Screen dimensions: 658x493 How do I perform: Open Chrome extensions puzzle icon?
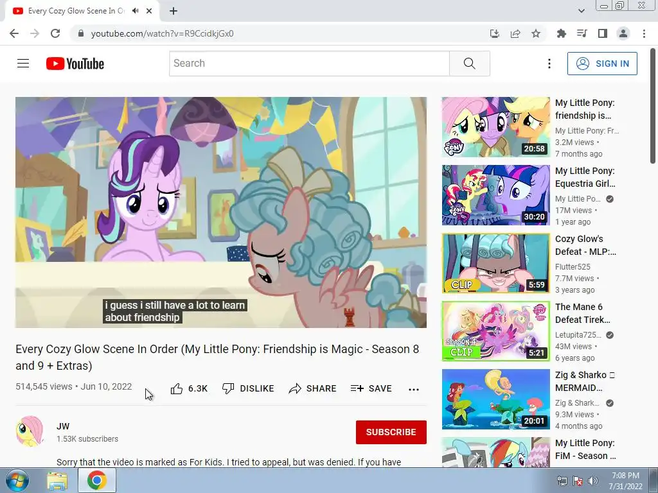pyautogui.click(x=561, y=33)
